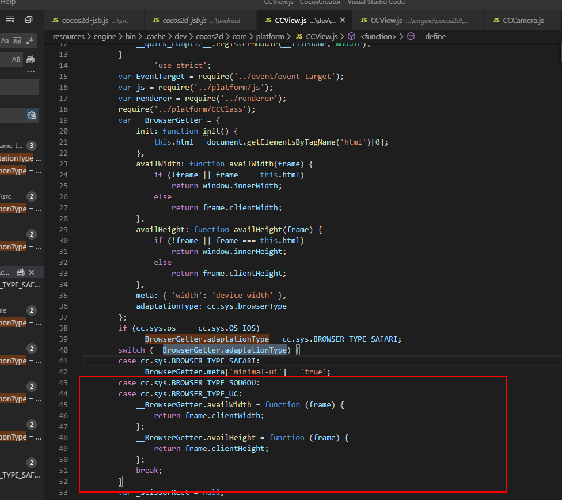Click 'getElementsByTagName' on line 21

click(x=291, y=142)
